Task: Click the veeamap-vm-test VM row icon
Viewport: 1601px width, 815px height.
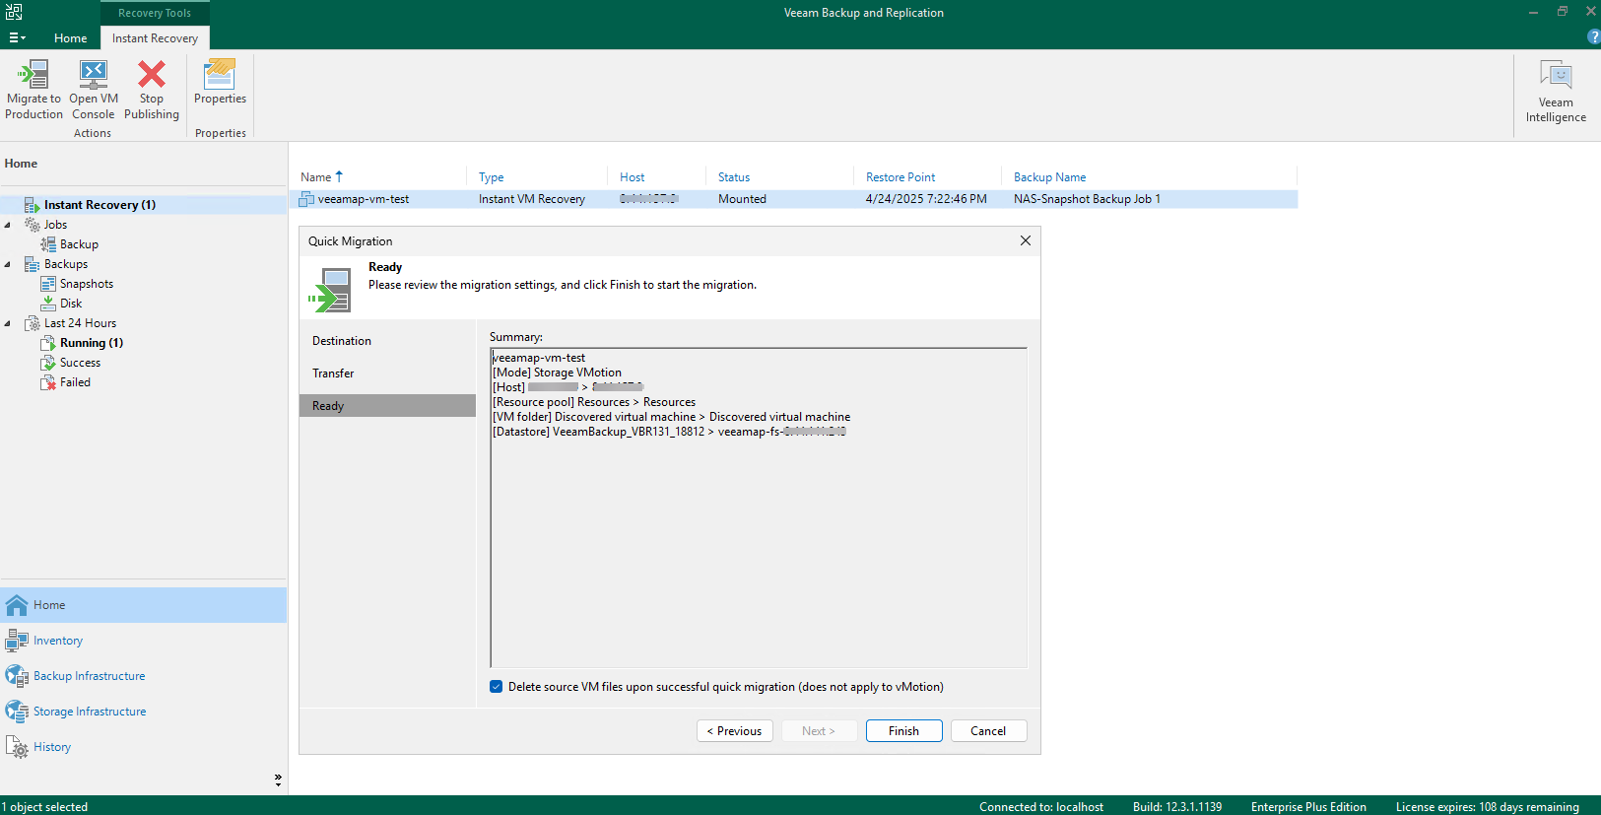Action: [306, 199]
